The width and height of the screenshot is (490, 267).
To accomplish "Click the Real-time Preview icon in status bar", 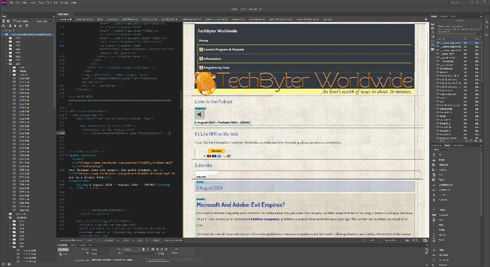I will 425,241.
